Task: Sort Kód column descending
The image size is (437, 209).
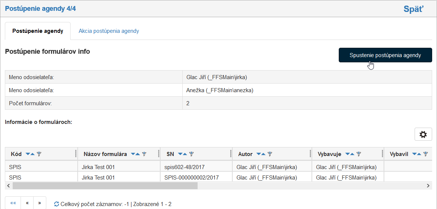Action: (x=28, y=154)
